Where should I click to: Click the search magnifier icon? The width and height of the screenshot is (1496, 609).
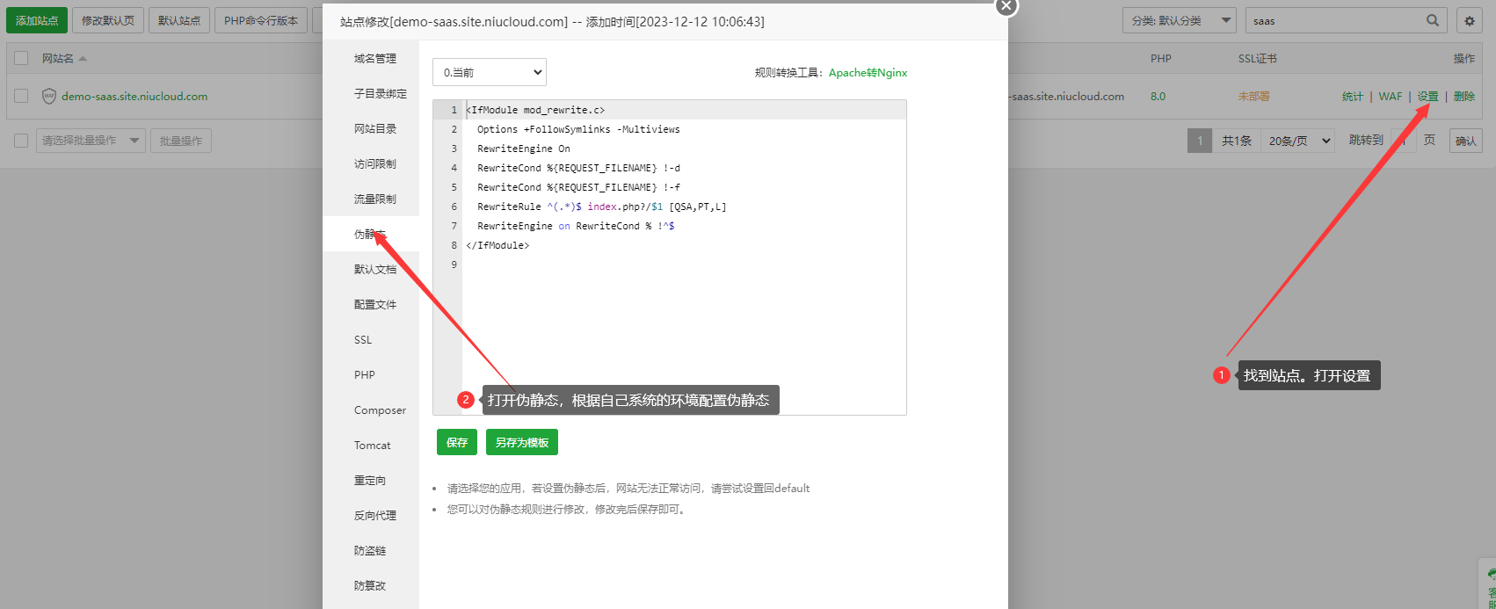click(1433, 20)
